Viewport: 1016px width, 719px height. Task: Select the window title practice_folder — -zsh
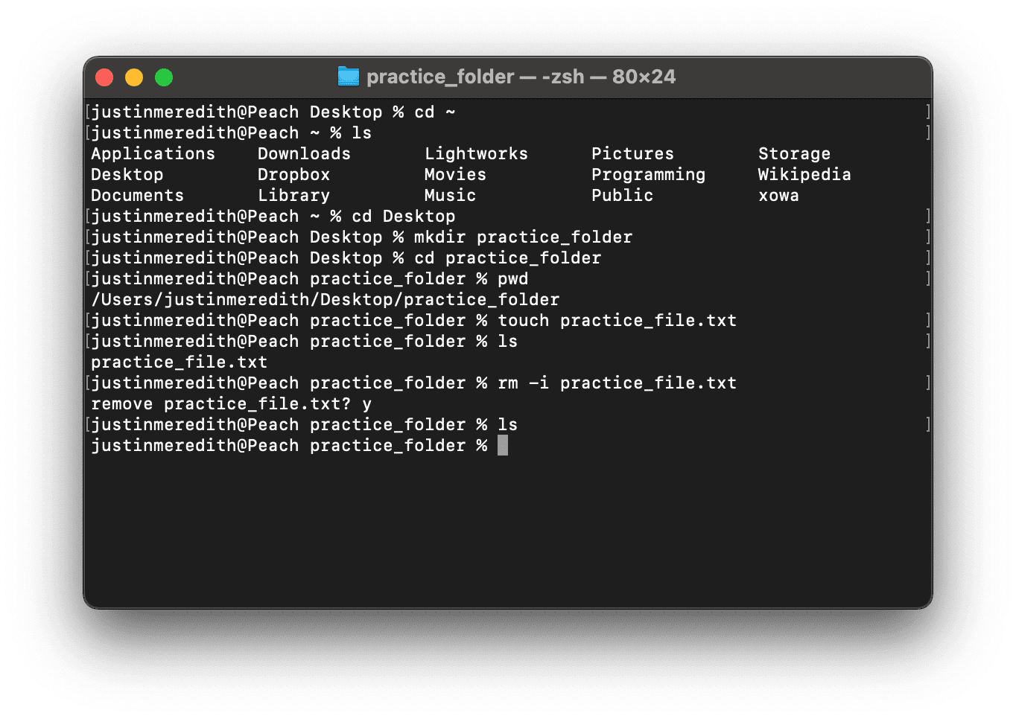coord(521,76)
